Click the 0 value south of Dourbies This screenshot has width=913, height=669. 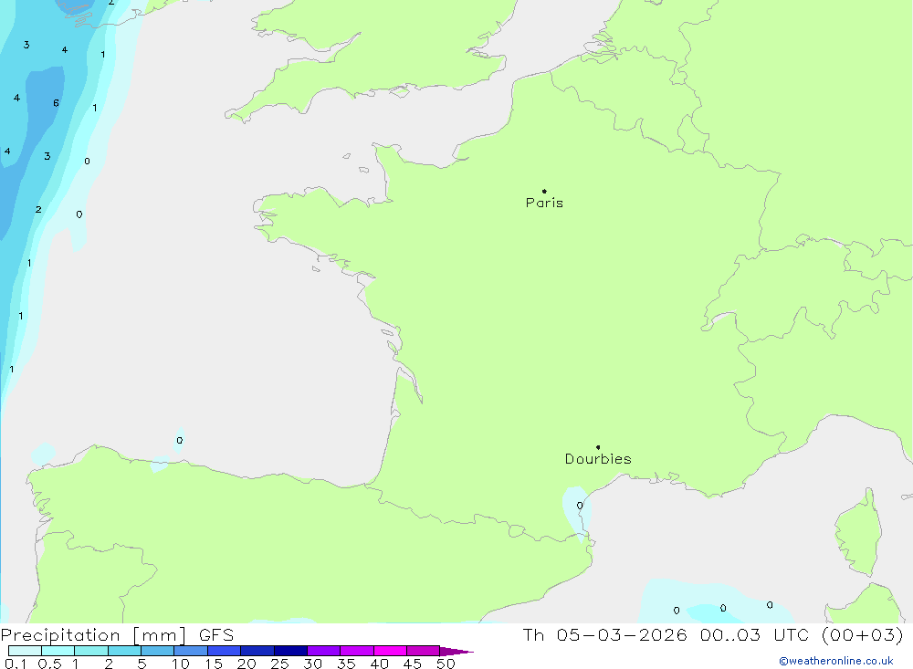[x=580, y=506]
